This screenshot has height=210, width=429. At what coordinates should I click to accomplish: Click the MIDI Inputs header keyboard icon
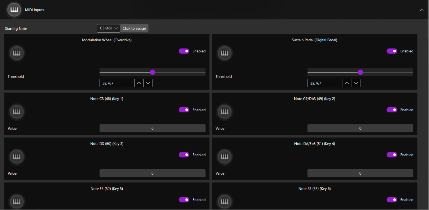coord(14,10)
